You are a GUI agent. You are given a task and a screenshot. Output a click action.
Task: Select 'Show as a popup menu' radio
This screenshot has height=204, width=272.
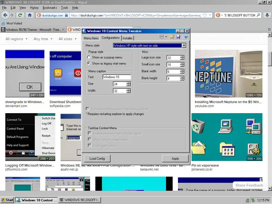click(89, 57)
